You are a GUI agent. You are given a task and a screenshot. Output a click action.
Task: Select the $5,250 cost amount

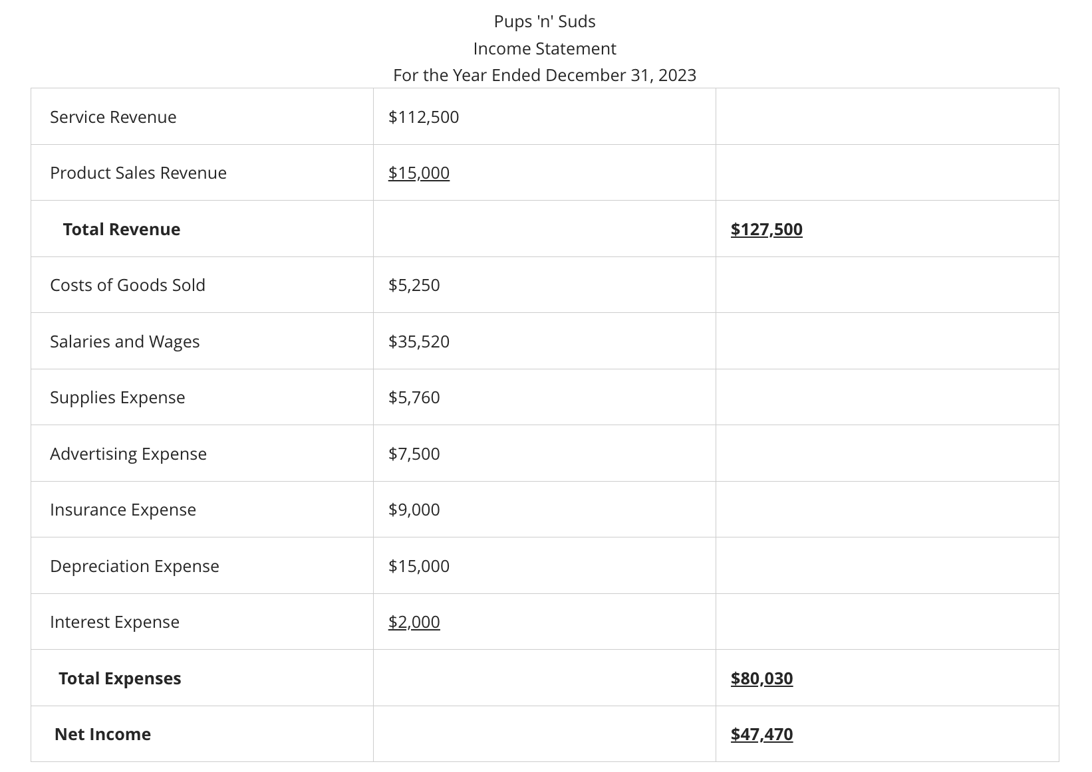tap(414, 285)
